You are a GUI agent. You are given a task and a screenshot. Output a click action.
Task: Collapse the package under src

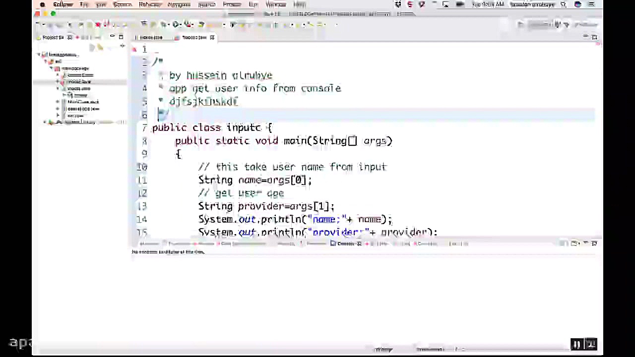tap(51, 68)
